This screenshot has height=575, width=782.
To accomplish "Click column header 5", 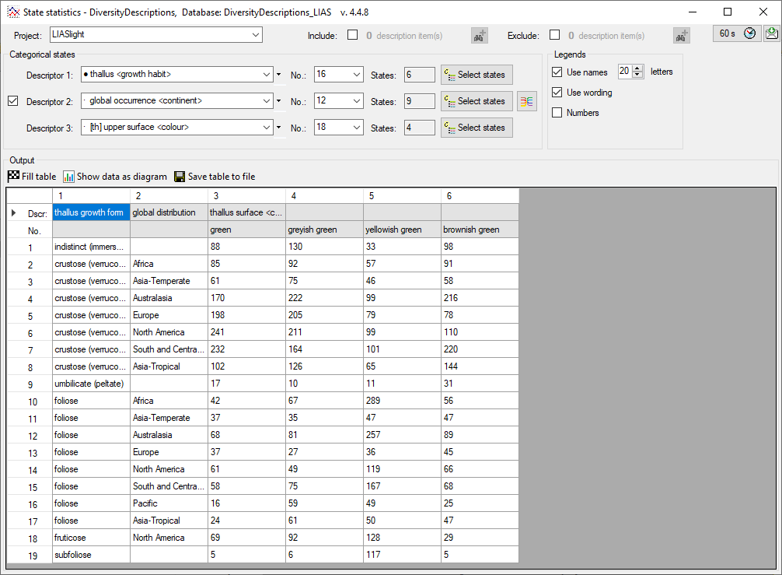I will (x=403, y=195).
